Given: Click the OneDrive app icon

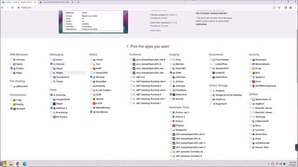Looking at the screenshot, I should click(214, 99).
